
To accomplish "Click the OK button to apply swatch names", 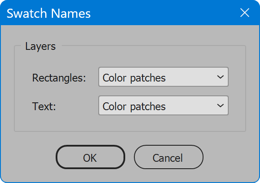I will pos(90,157).
